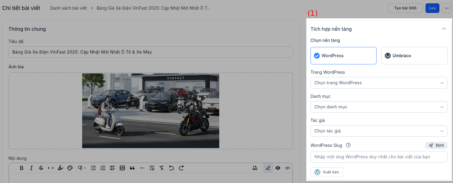
Task: Select WordPress as the platform
Action: [x=343, y=56]
